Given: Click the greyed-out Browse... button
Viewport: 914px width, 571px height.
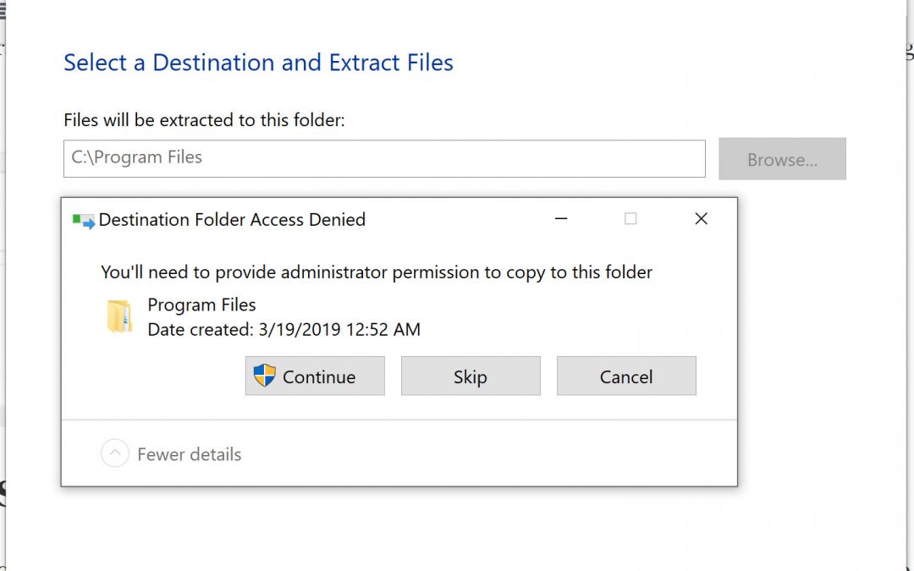Looking at the screenshot, I should click(x=782, y=159).
